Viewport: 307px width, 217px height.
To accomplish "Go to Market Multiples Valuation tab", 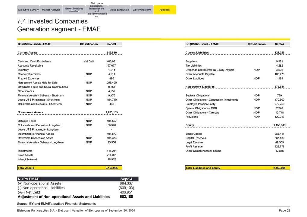I will coord(74,10).
